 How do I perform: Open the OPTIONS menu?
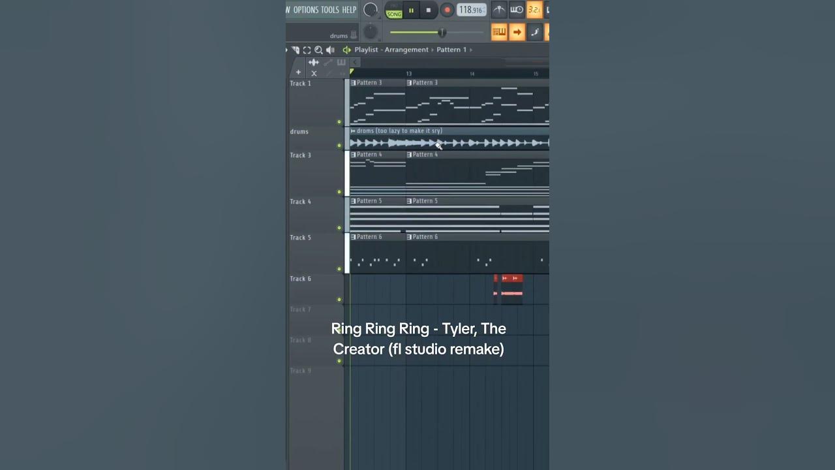pyautogui.click(x=306, y=10)
